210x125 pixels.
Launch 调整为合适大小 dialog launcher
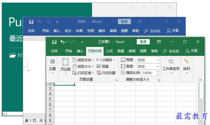coord(159,80)
